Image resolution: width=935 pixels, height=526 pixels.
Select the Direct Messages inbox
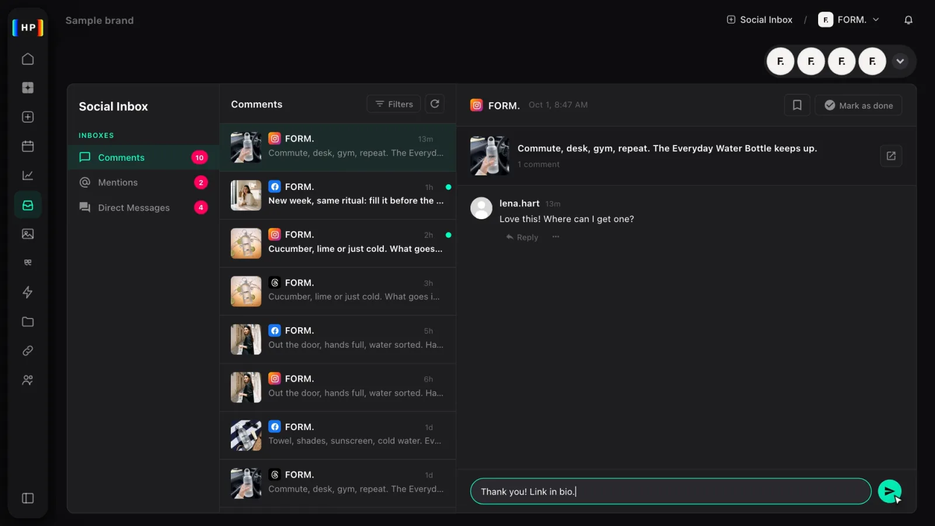(x=143, y=207)
